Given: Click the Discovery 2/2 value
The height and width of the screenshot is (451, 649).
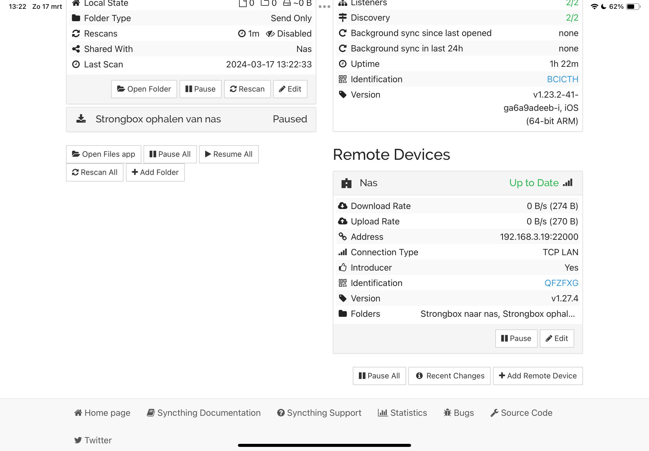Looking at the screenshot, I should coord(572,18).
